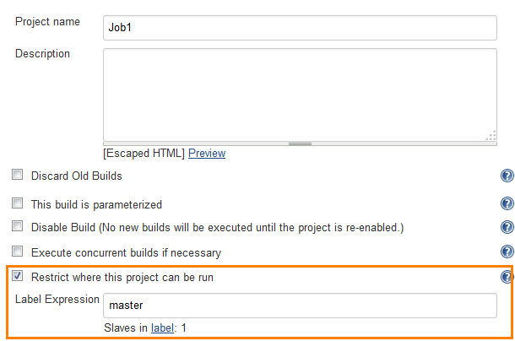Image resolution: width=515 pixels, height=341 pixels.
Task: Tick the Disable Build checkbox
Action: pyautogui.click(x=18, y=227)
